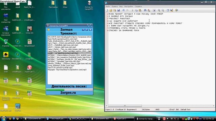Select track Паутина Власти (mp3ostrov.com).mp3
Image resolution: width=216 pixels, height=121 pixels.
(x=70, y=70)
